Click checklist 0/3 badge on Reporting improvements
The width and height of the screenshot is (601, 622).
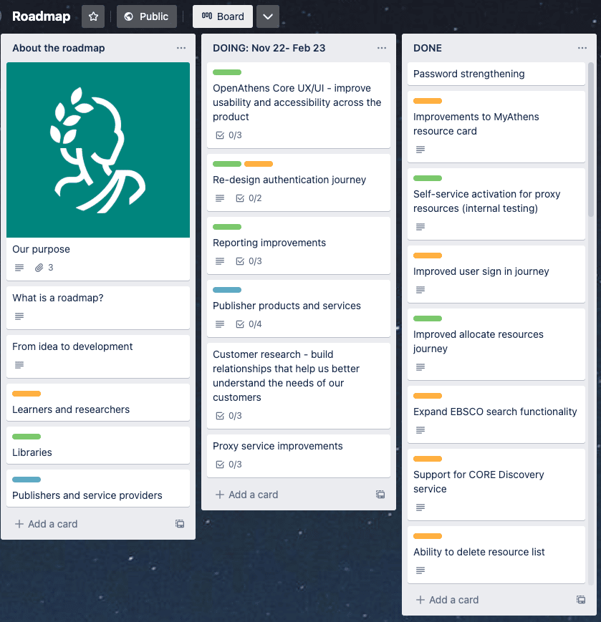249,261
